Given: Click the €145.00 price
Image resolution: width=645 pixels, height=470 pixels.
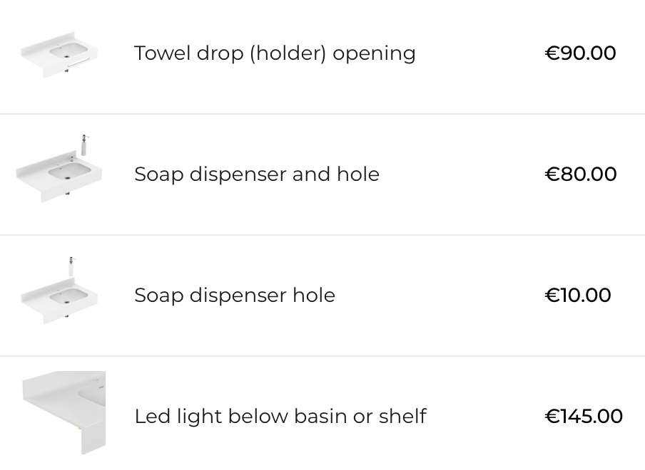Looking at the screenshot, I should (584, 416).
